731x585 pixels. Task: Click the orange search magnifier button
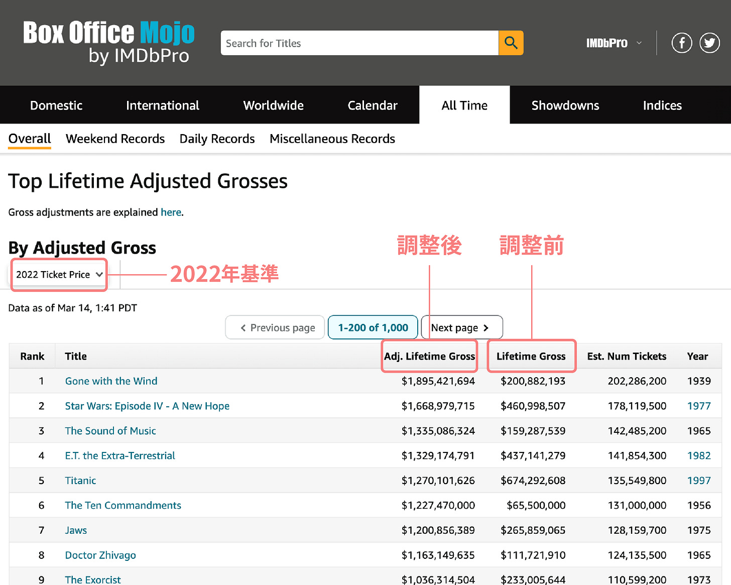click(x=511, y=43)
